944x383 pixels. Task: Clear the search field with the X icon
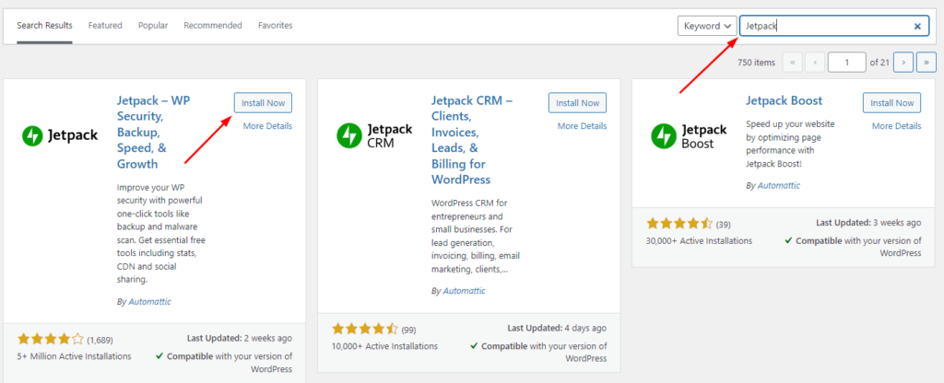coord(917,26)
